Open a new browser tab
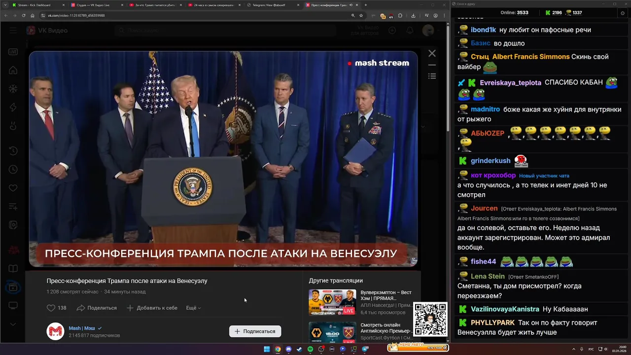This screenshot has height=355, width=631. click(x=365, y=5)
